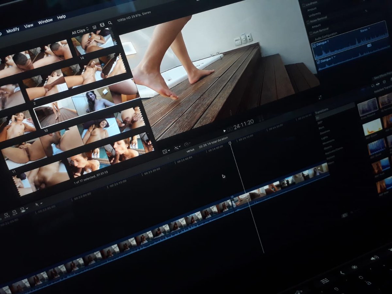Open the Modify menu
The image size is (392, 294).
[x=13, y=30]
